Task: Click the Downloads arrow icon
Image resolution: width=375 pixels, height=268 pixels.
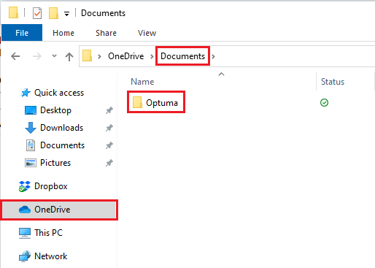Action: pyautogui.click(x=31, y=128)
